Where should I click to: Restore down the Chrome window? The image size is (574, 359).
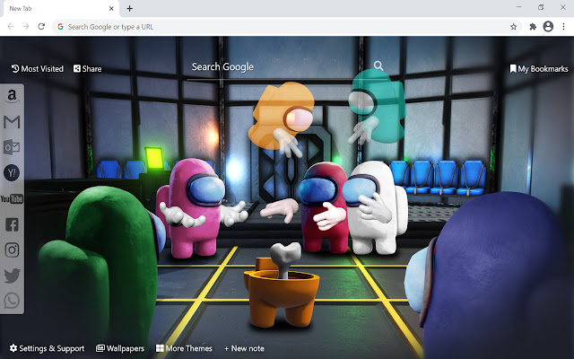point(541,7)
